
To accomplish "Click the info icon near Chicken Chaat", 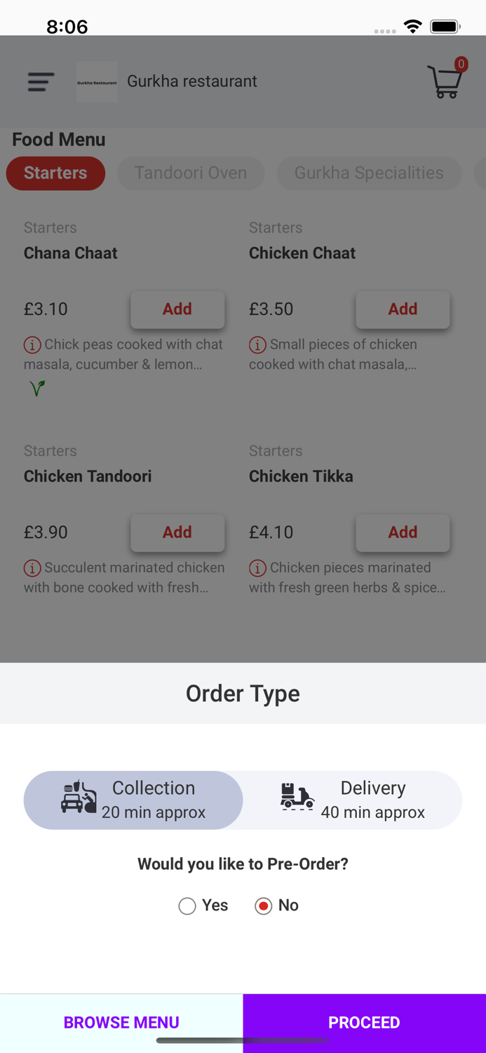I will pyautogui.click(x=257, y=345).
